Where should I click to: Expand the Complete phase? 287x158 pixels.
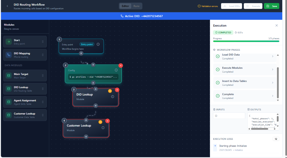point(272,96)
